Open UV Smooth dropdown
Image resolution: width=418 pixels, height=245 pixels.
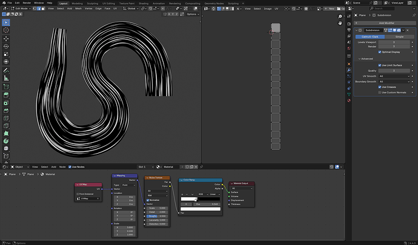tap(394, 76)
